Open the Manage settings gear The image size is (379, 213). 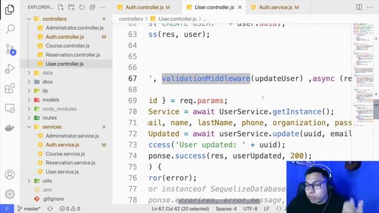(9, 193)
